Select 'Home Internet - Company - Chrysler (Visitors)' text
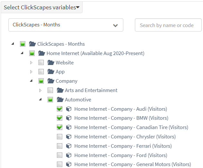This screenshot has height=168, width=203. coord(125,137)
